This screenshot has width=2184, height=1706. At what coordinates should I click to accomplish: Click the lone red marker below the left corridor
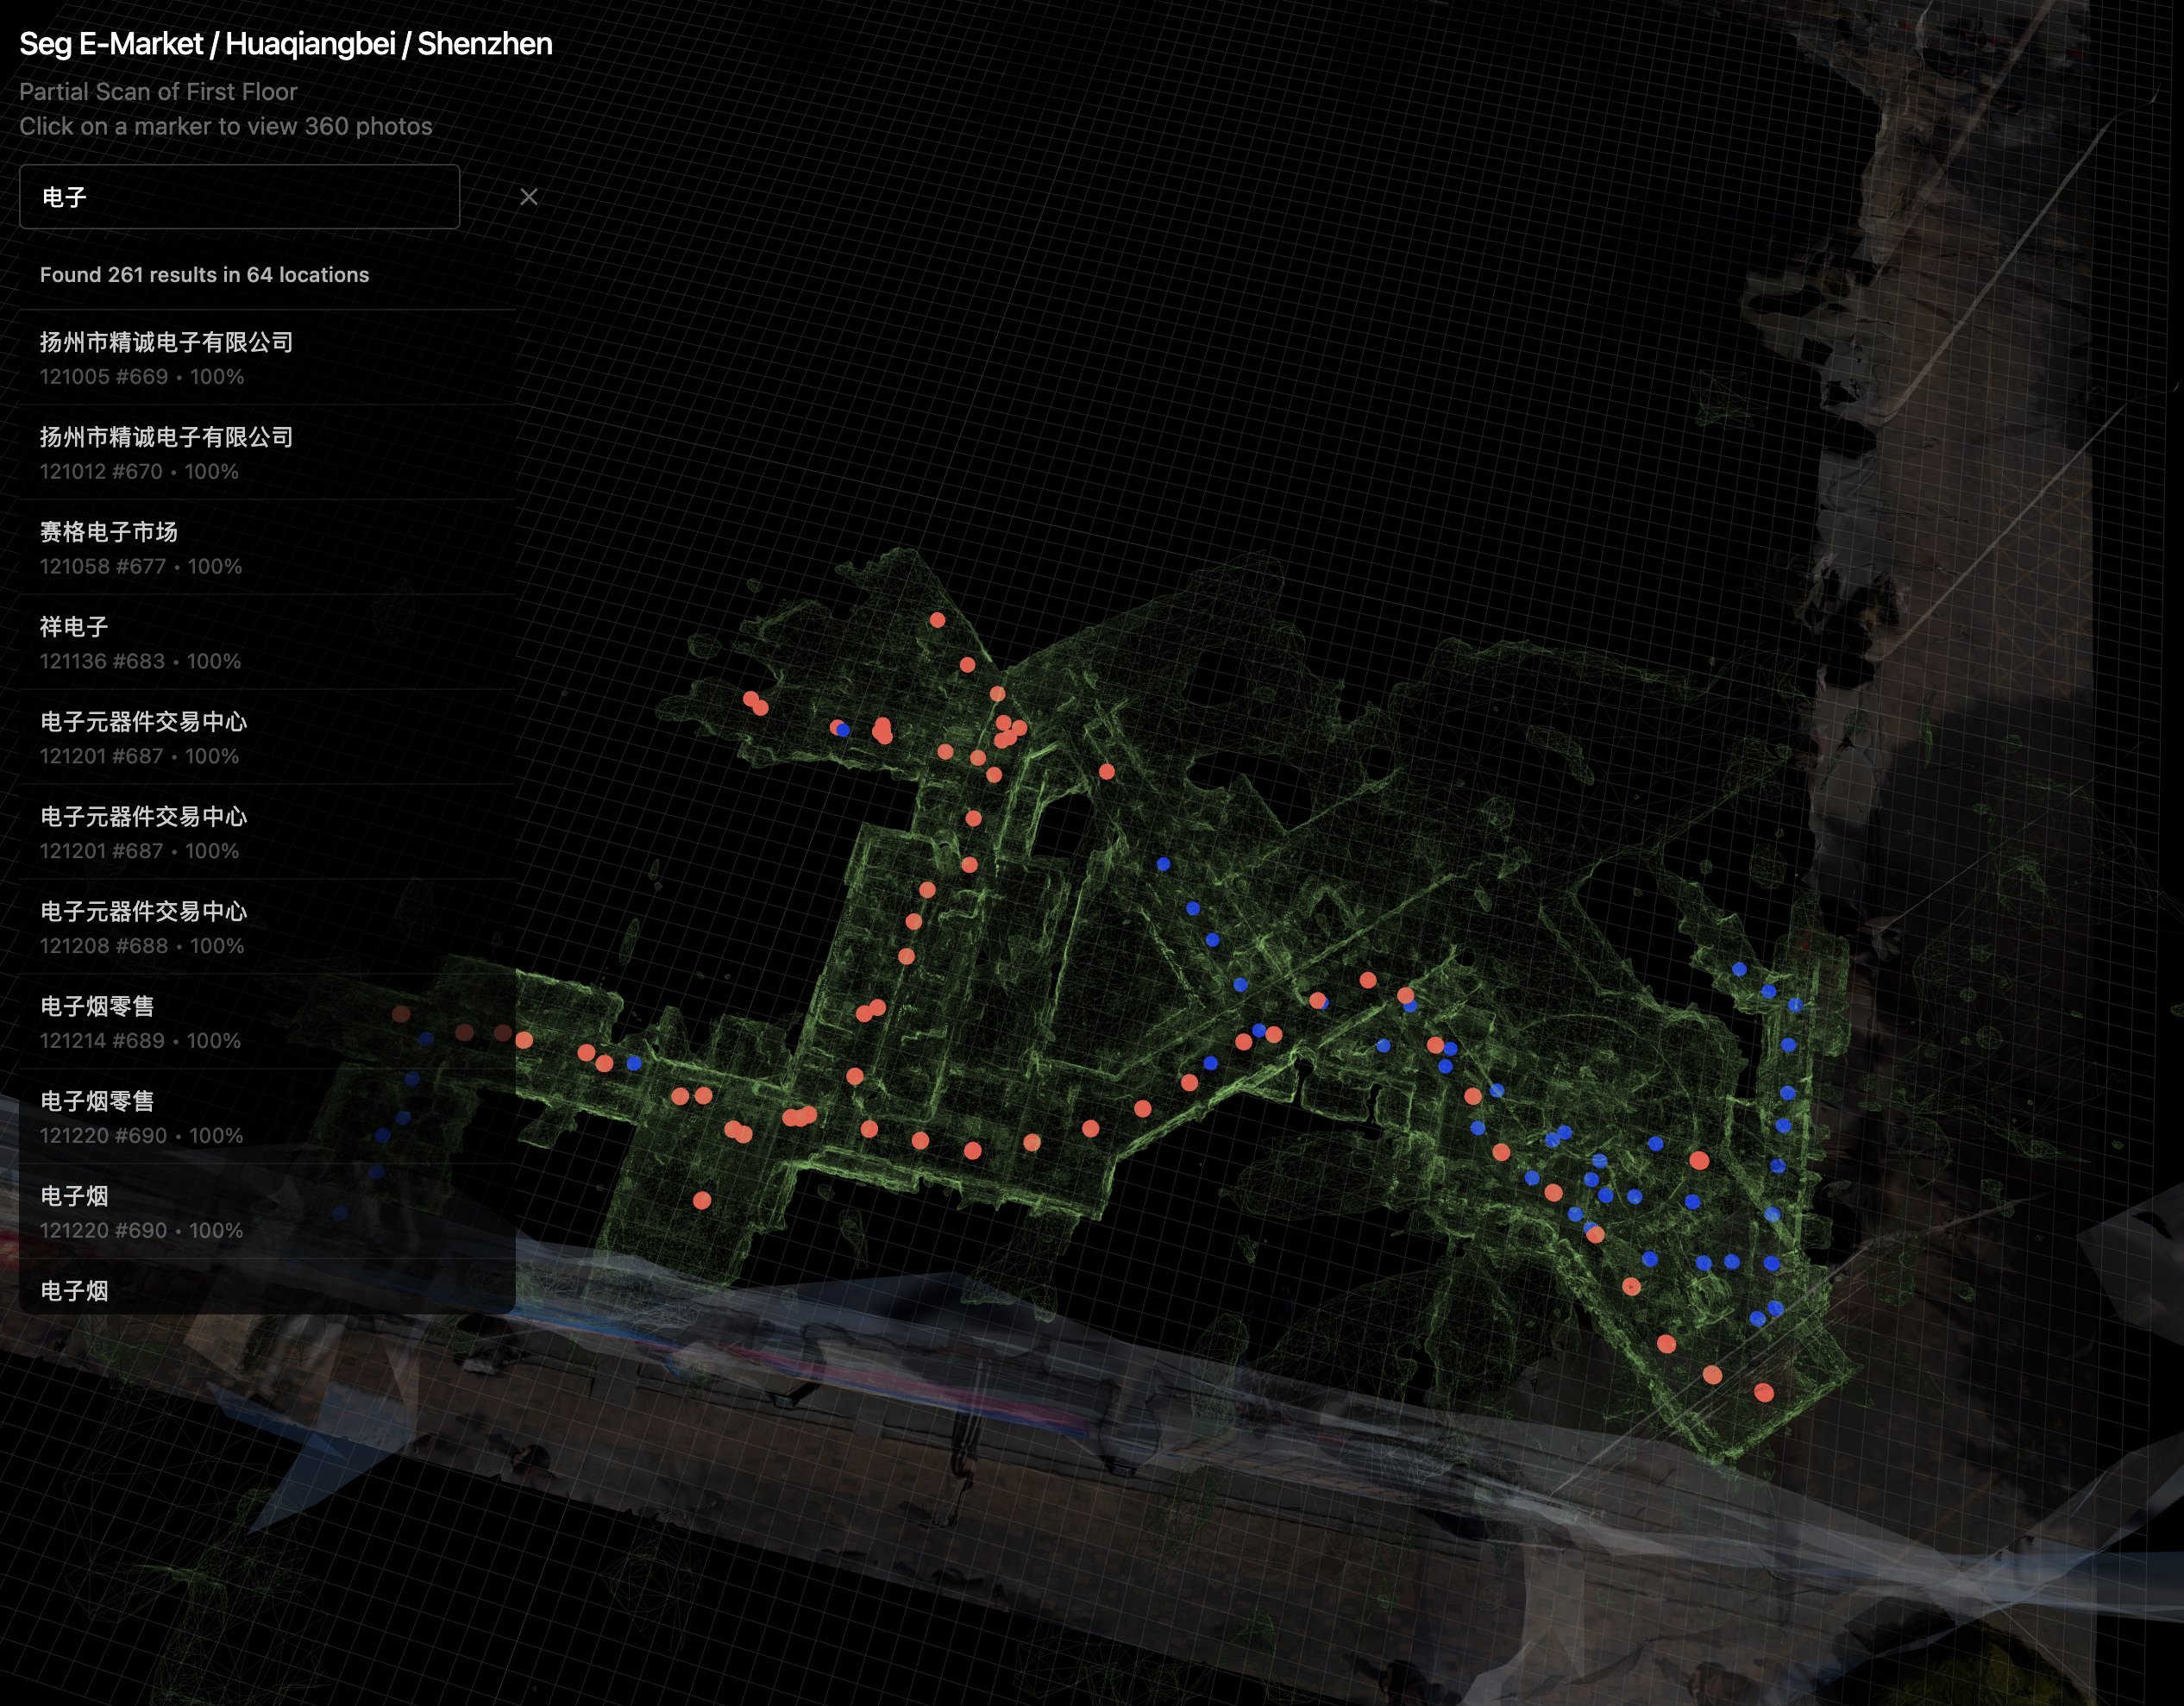tap(702, 1200)
